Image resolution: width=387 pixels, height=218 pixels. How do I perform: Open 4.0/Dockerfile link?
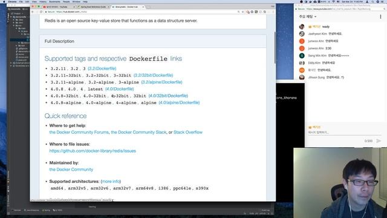[120, 89]
